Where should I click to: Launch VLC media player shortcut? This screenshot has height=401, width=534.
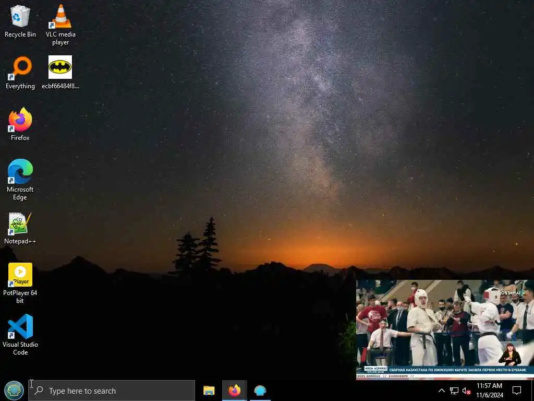(60, 25)
